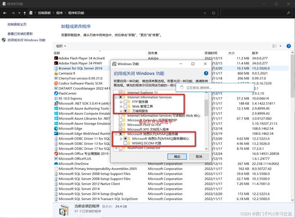Click the Microsoft Edge program icon
This screenshot has height=218, width=295.
tap(56, 129)
